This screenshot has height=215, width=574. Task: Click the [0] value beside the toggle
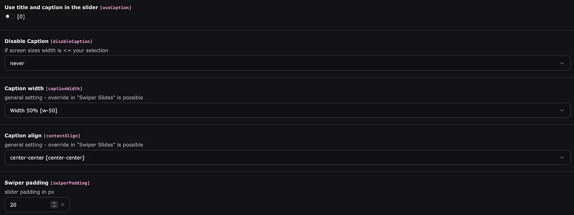coord(21,17)
